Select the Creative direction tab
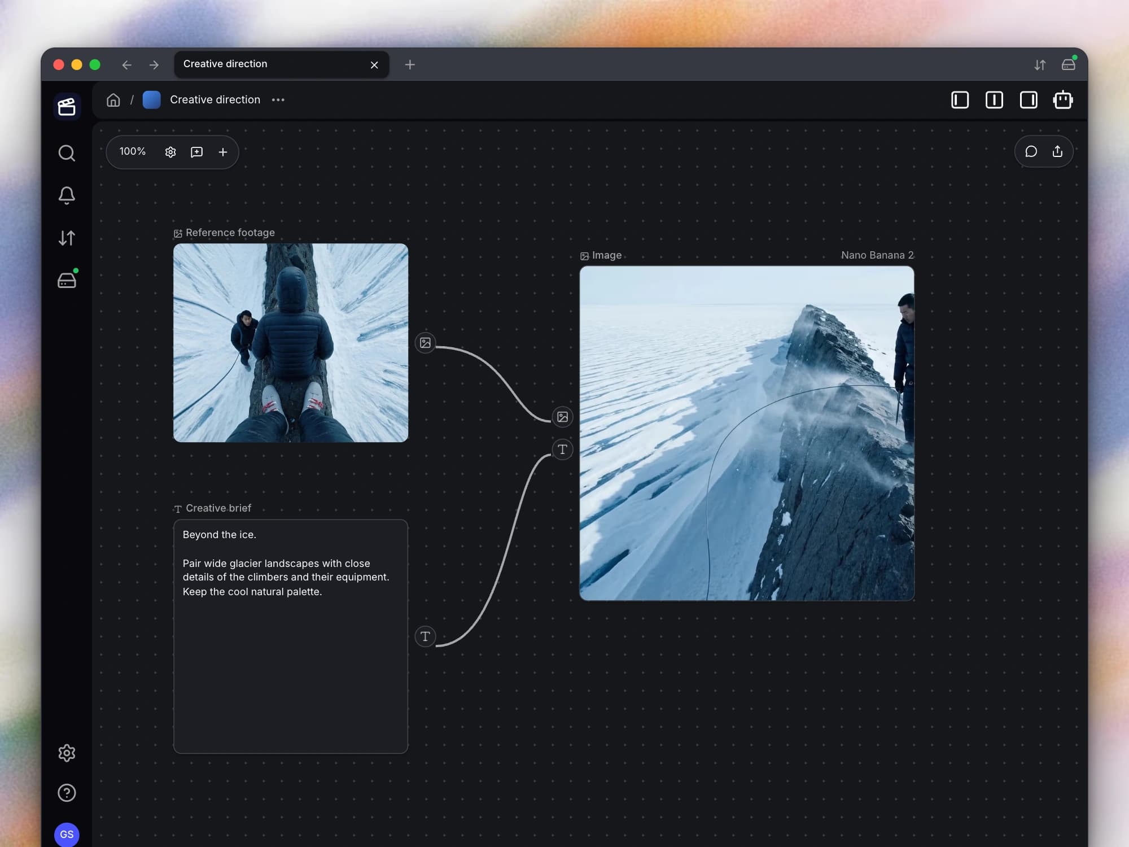1129x847 pixels. [281, 64]
